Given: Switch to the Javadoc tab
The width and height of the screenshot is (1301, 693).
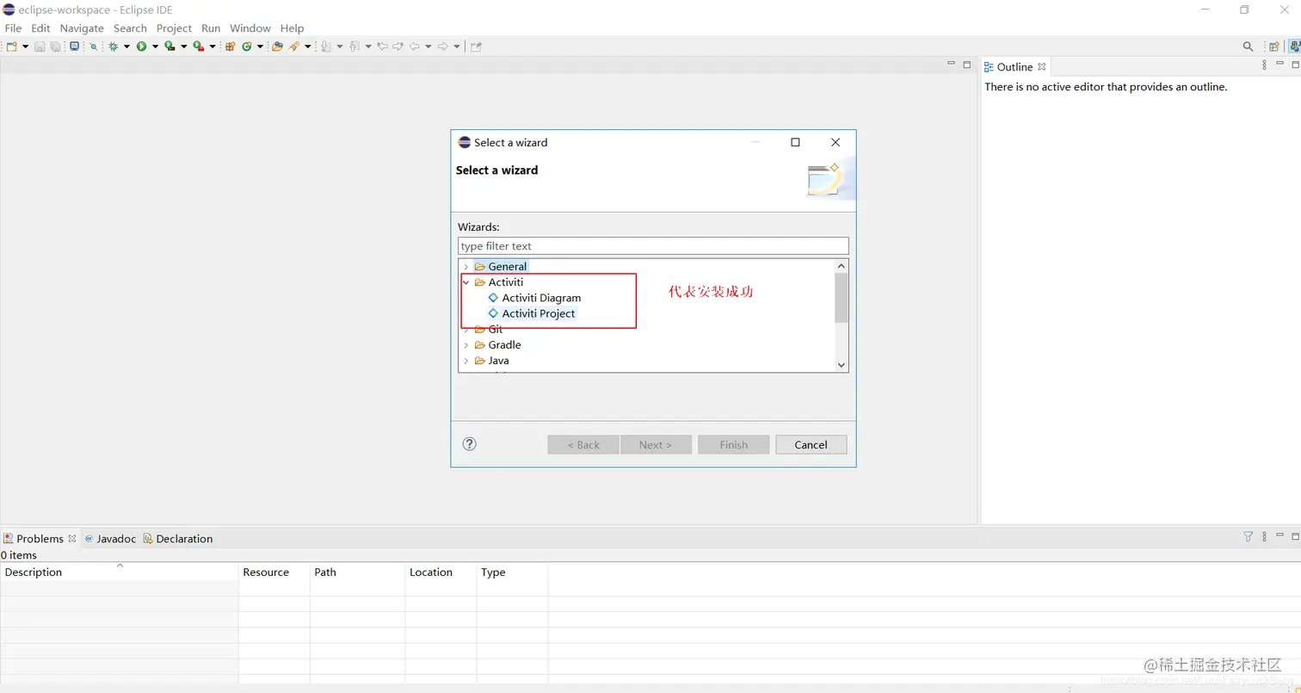Looking at the screenshot, I should click(x=110, y=539).
